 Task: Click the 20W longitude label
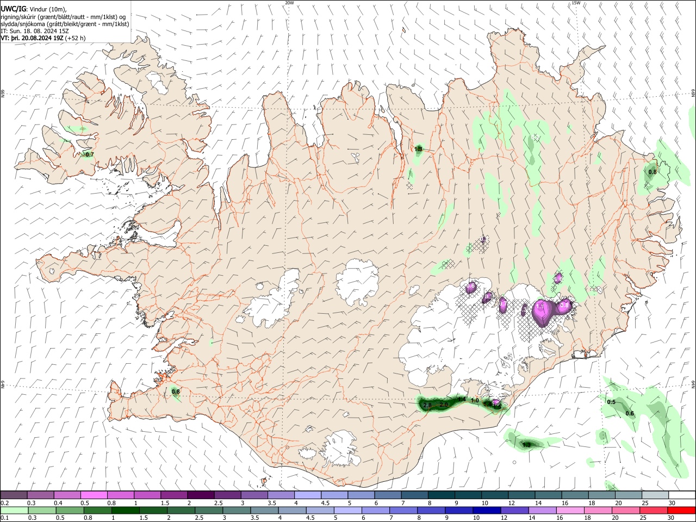(289, 3)
